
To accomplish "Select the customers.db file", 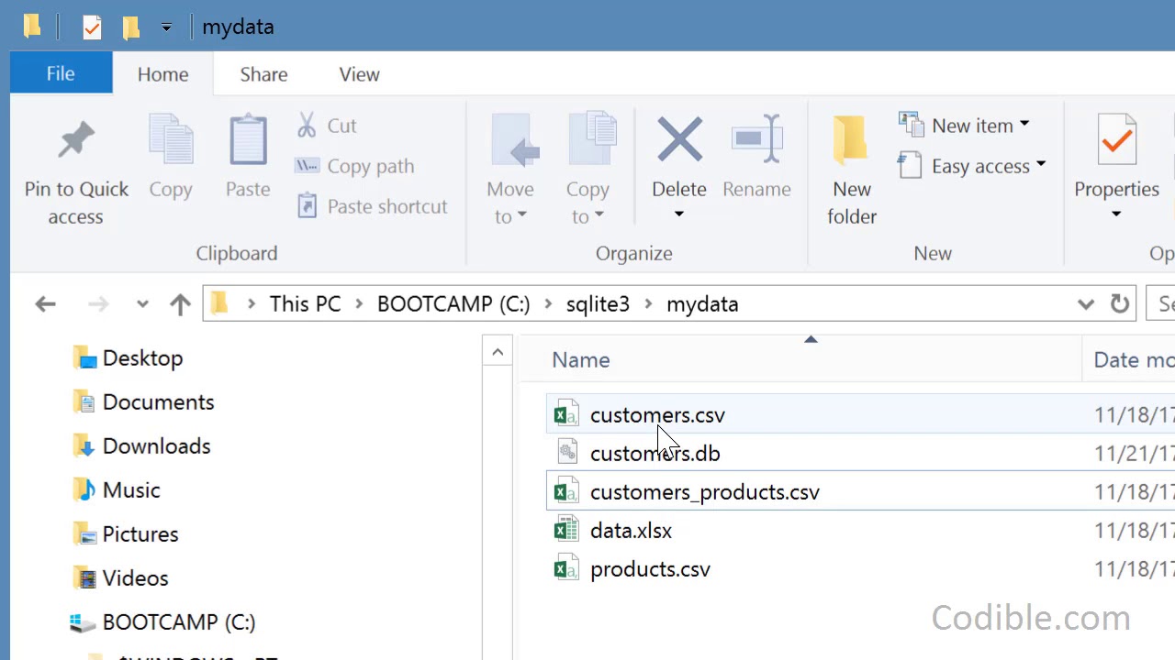I will coord(655,454).
